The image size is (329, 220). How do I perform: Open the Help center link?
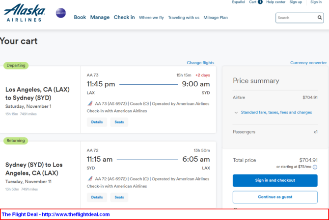[x=275, y=2]
